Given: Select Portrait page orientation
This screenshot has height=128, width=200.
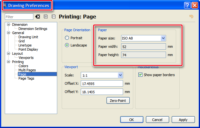Looking at the screenshot, I should coord(67,38).
